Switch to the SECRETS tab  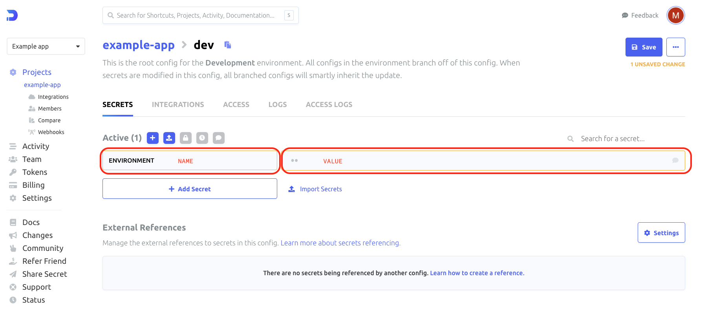(x=118, y=105)
